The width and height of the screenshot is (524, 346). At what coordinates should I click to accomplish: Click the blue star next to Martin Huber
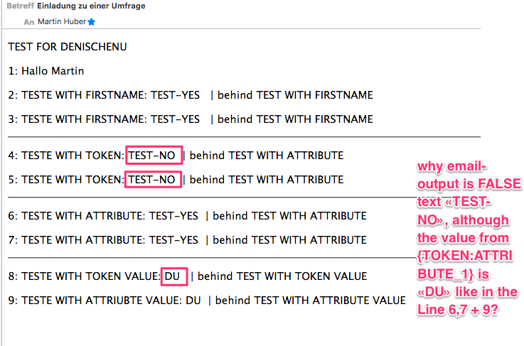91,22
